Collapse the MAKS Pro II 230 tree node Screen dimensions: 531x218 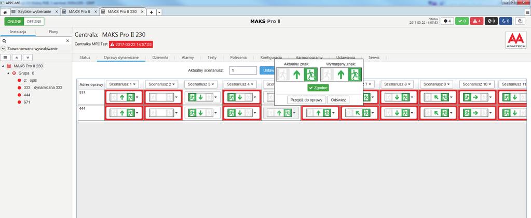[3, 66]
